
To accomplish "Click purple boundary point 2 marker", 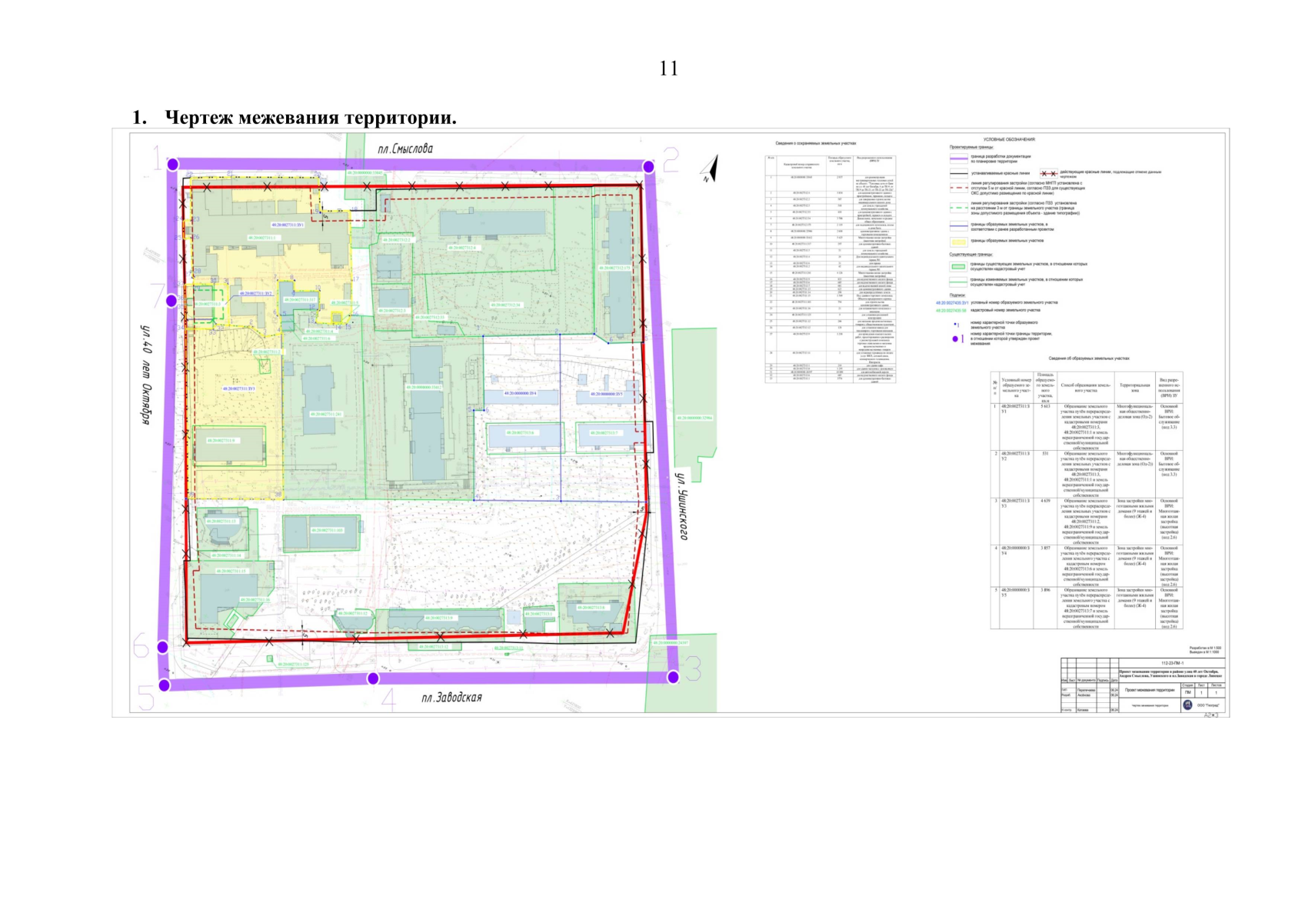I will 649,167.
